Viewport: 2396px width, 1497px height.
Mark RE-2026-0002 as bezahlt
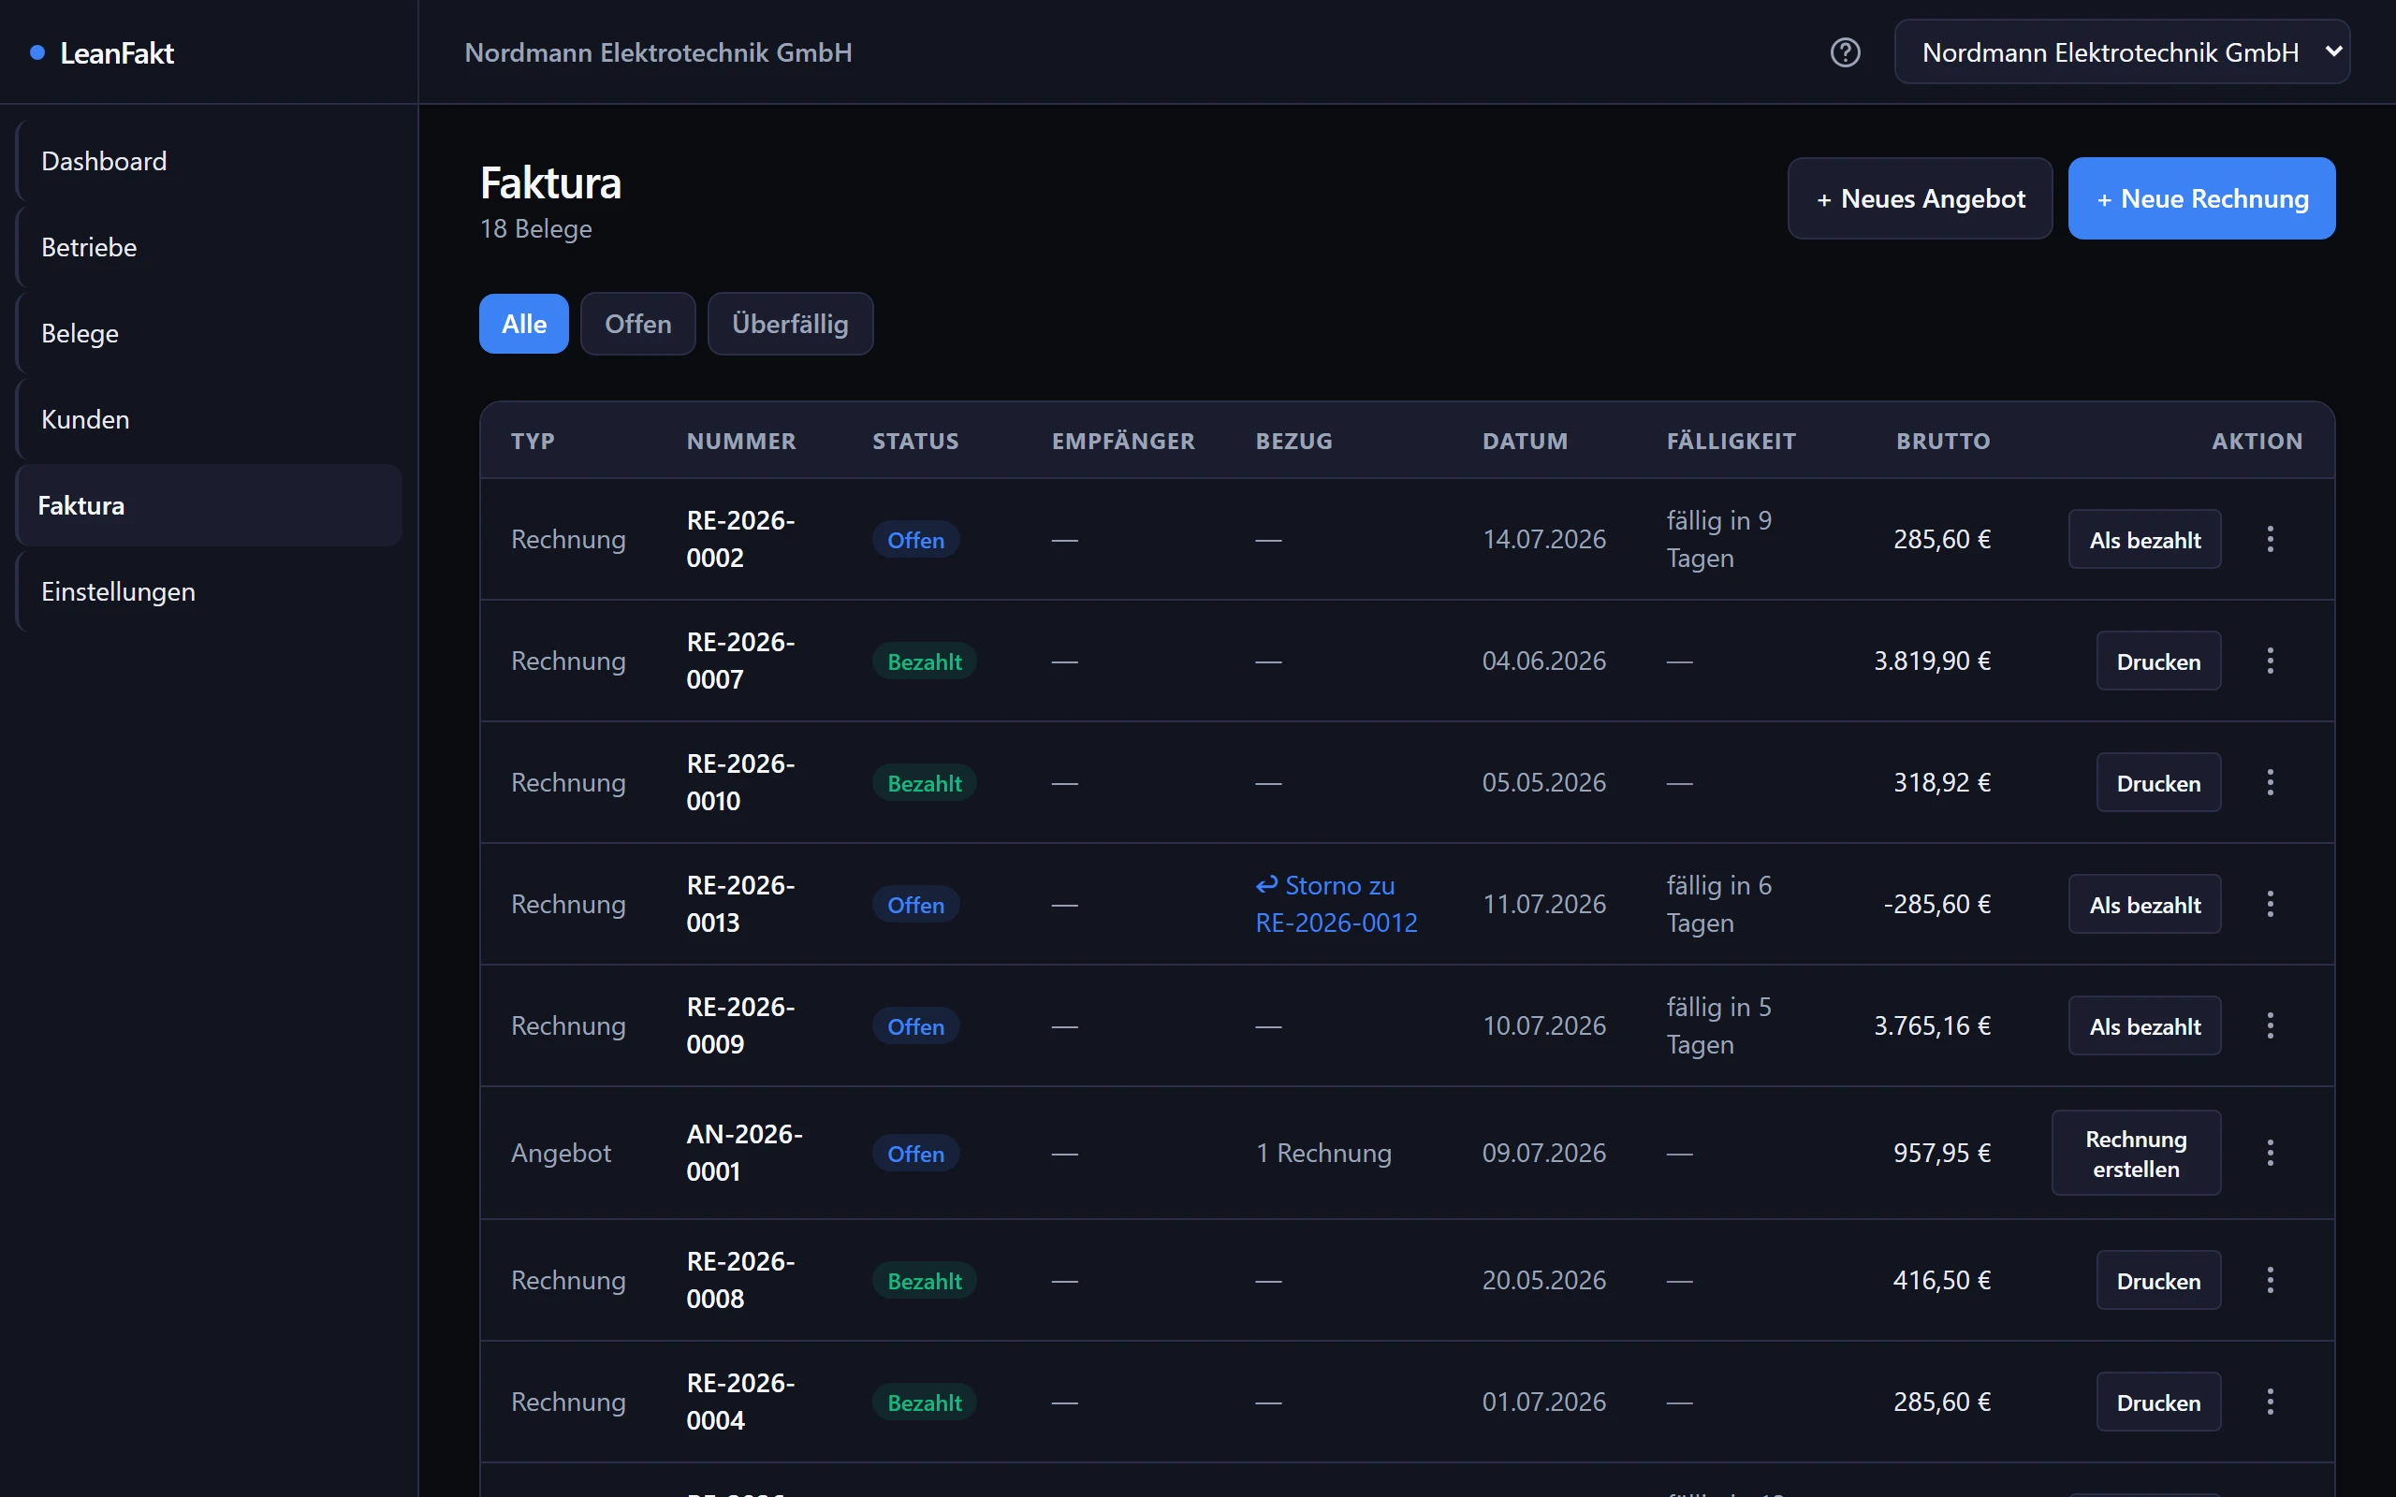click(x=2144, y=540)
